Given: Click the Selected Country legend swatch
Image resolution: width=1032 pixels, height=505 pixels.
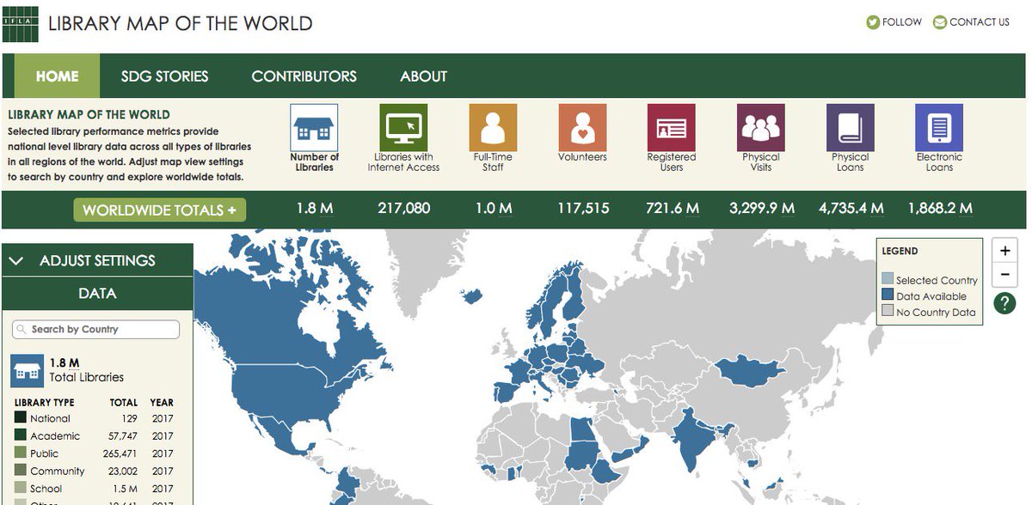Looking at the screenshot, I should click(888, 279).
